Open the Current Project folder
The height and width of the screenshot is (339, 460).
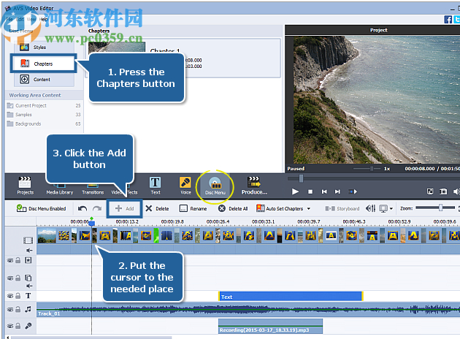point(43,105)
